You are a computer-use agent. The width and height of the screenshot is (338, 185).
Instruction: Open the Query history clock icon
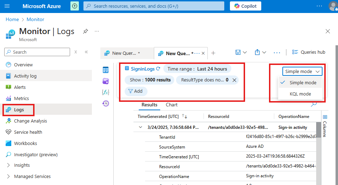click(106, 104)
